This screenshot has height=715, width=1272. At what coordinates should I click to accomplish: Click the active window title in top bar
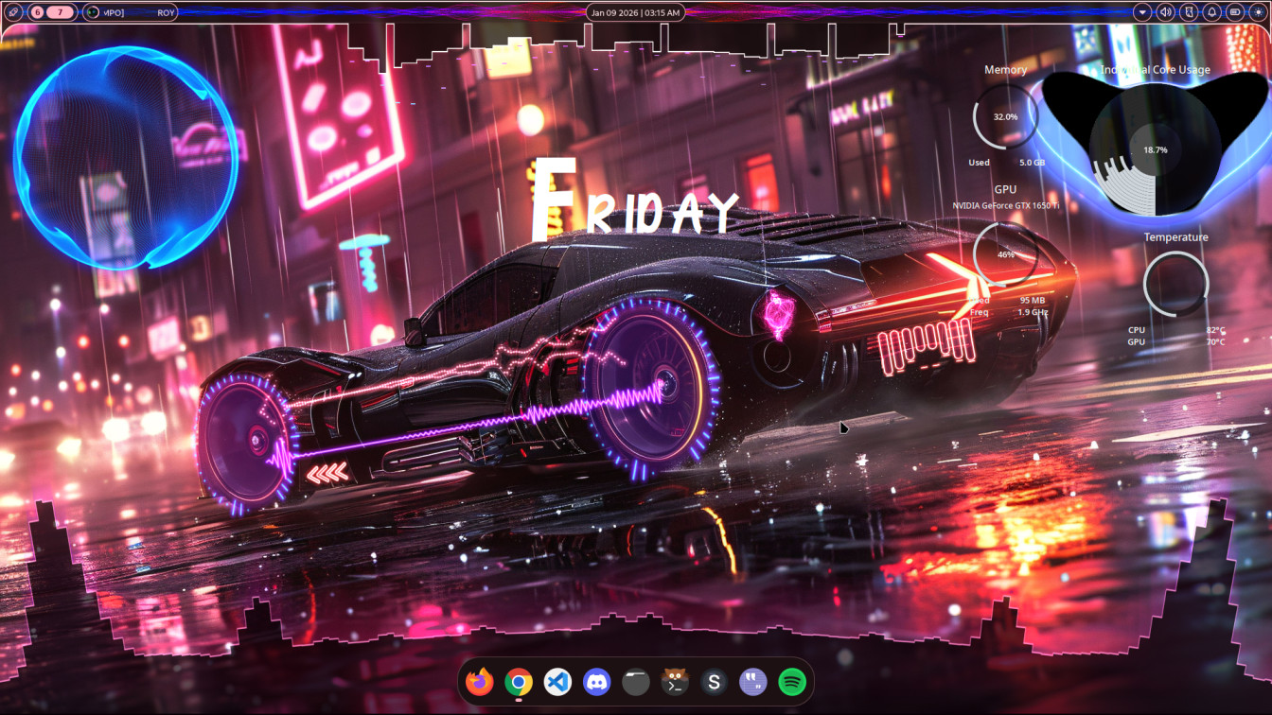(x=131, y=12)
